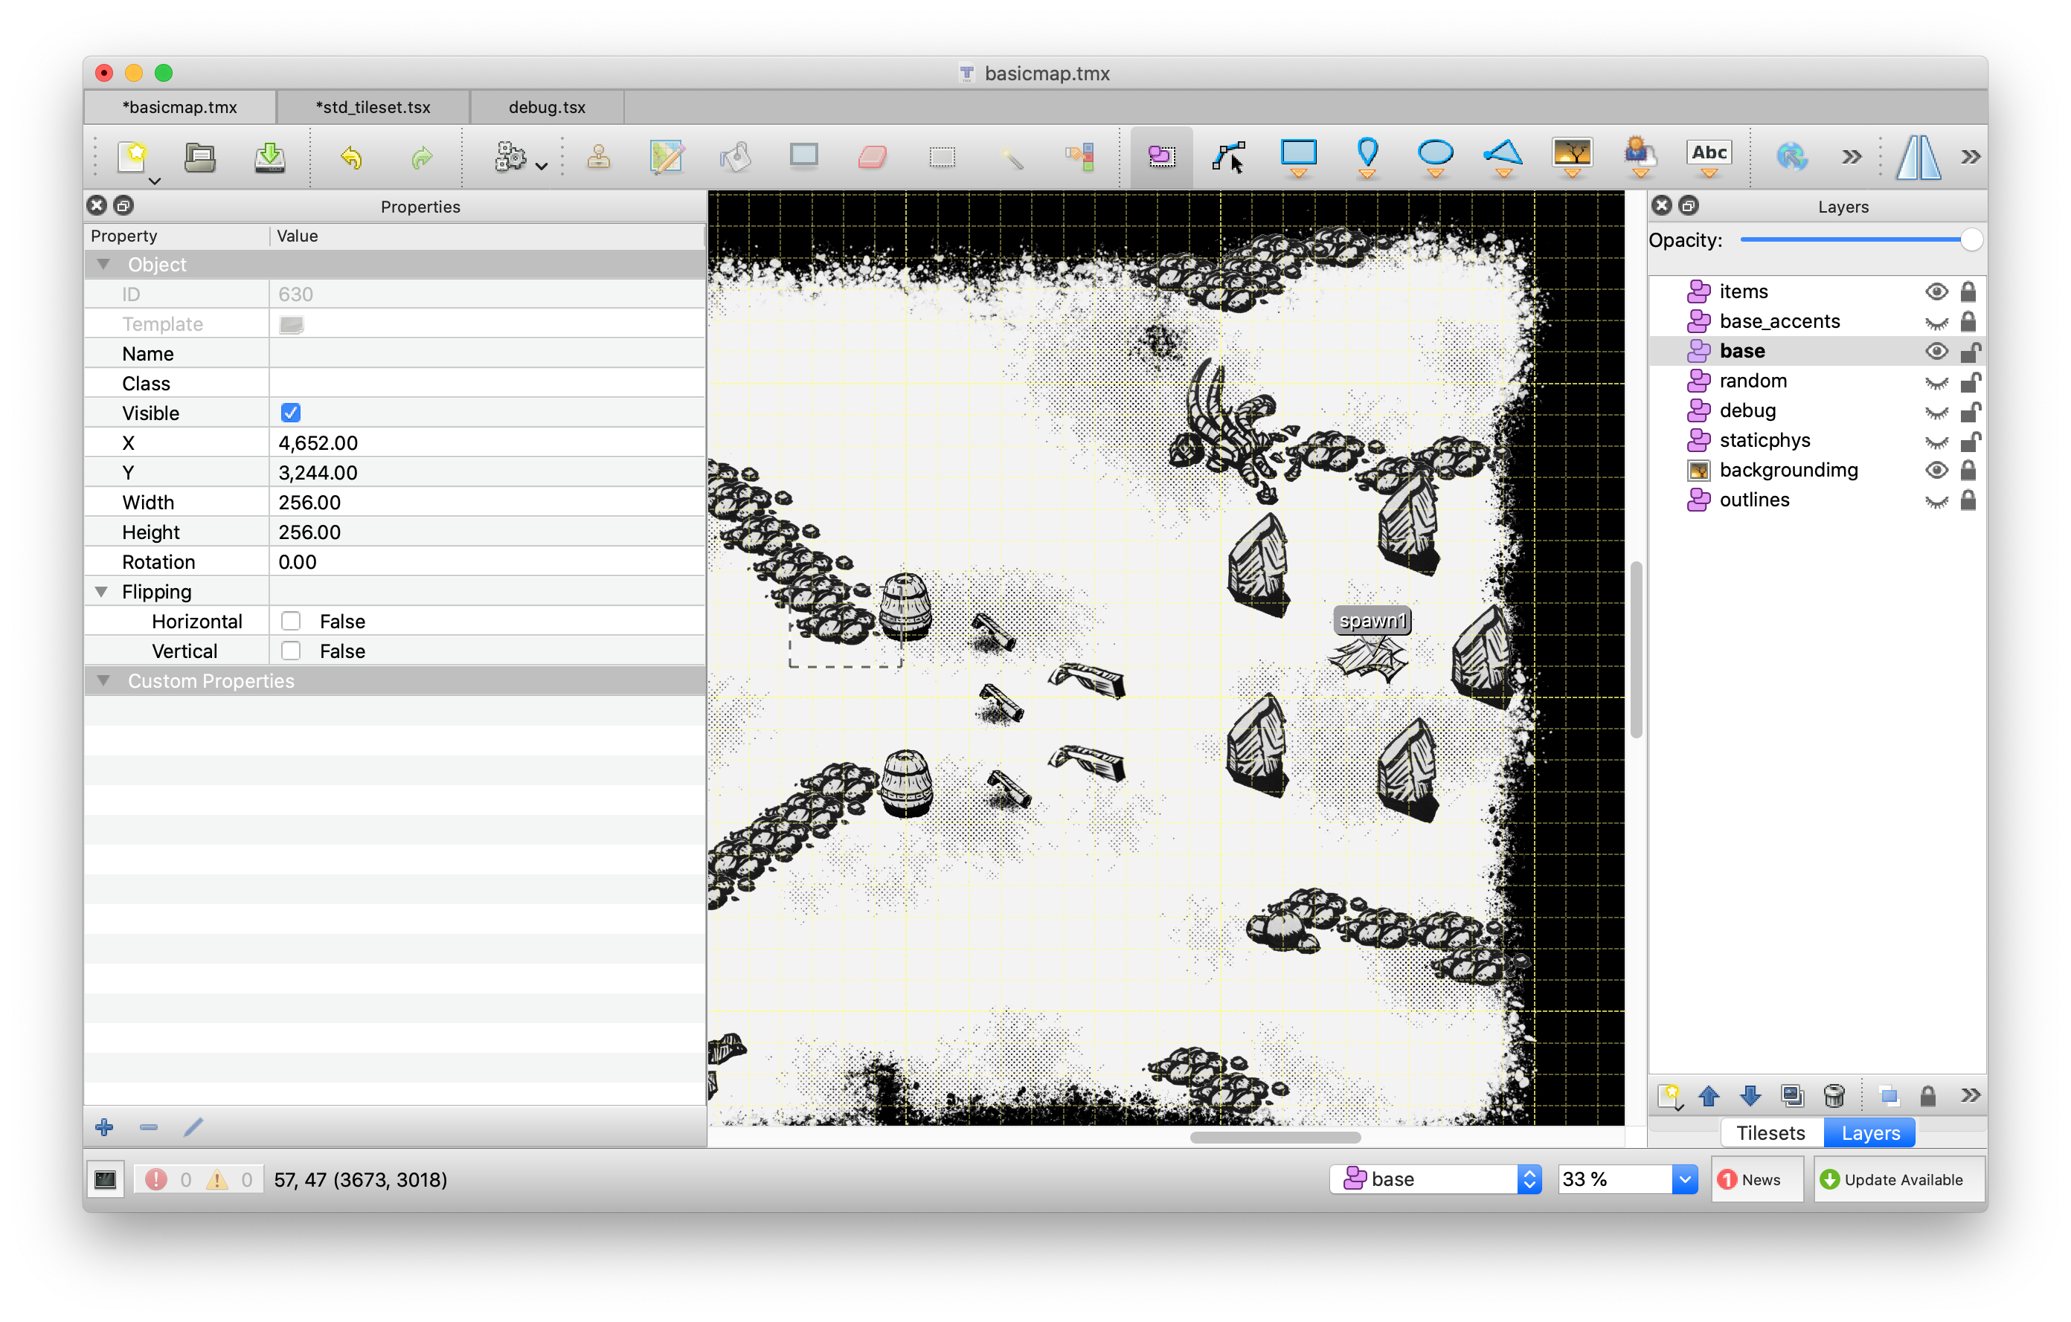Check the Horizontal flipping checkbox

[291, 622]
